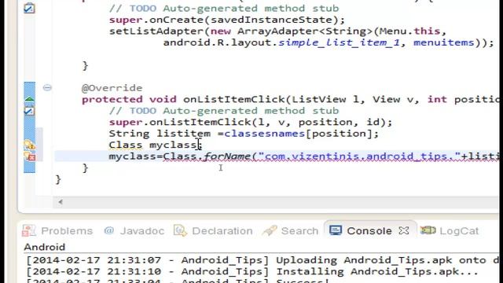Click the LogCat android icon

[428, 230]
